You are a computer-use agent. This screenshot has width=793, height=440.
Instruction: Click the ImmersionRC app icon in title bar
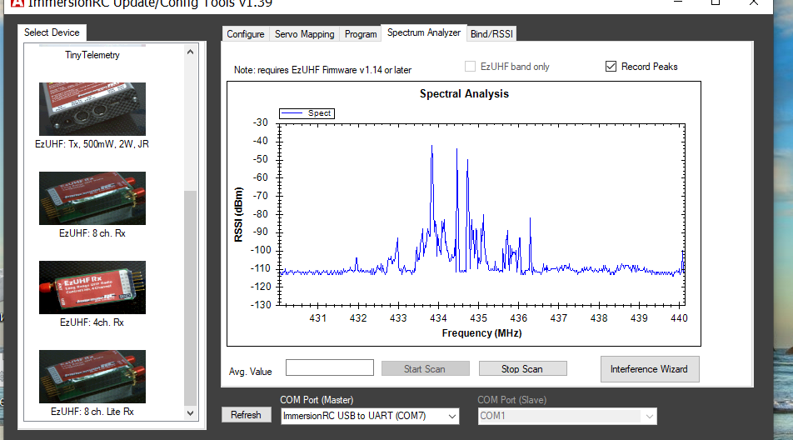[x=7, y=2]
